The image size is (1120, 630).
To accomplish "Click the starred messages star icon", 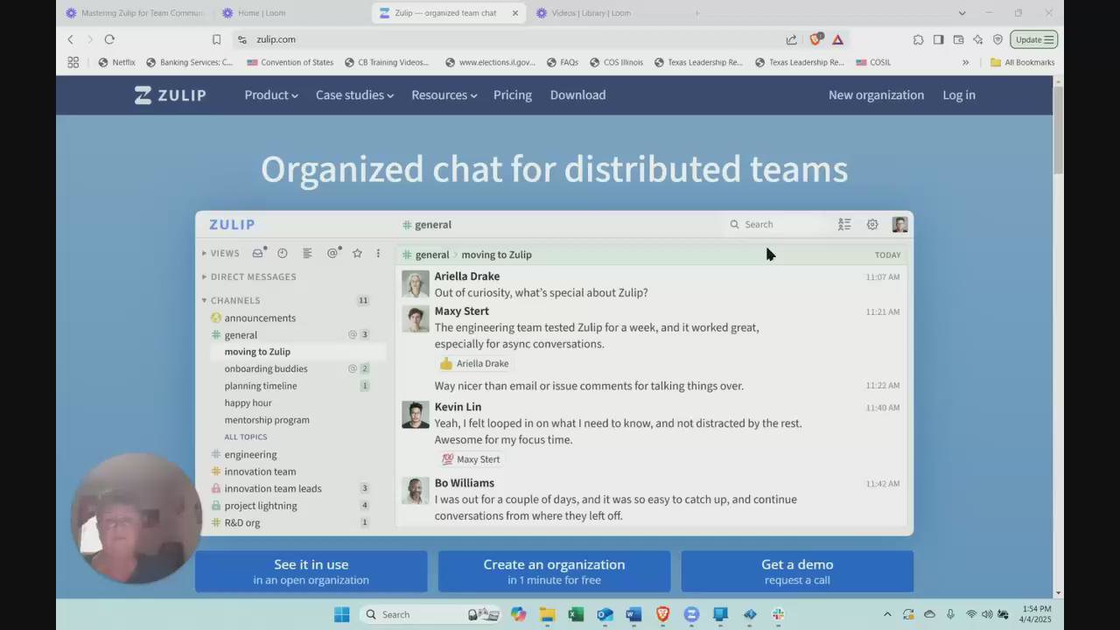I will [357, 253].
